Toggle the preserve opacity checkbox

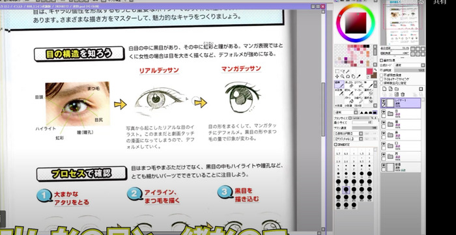382,76
